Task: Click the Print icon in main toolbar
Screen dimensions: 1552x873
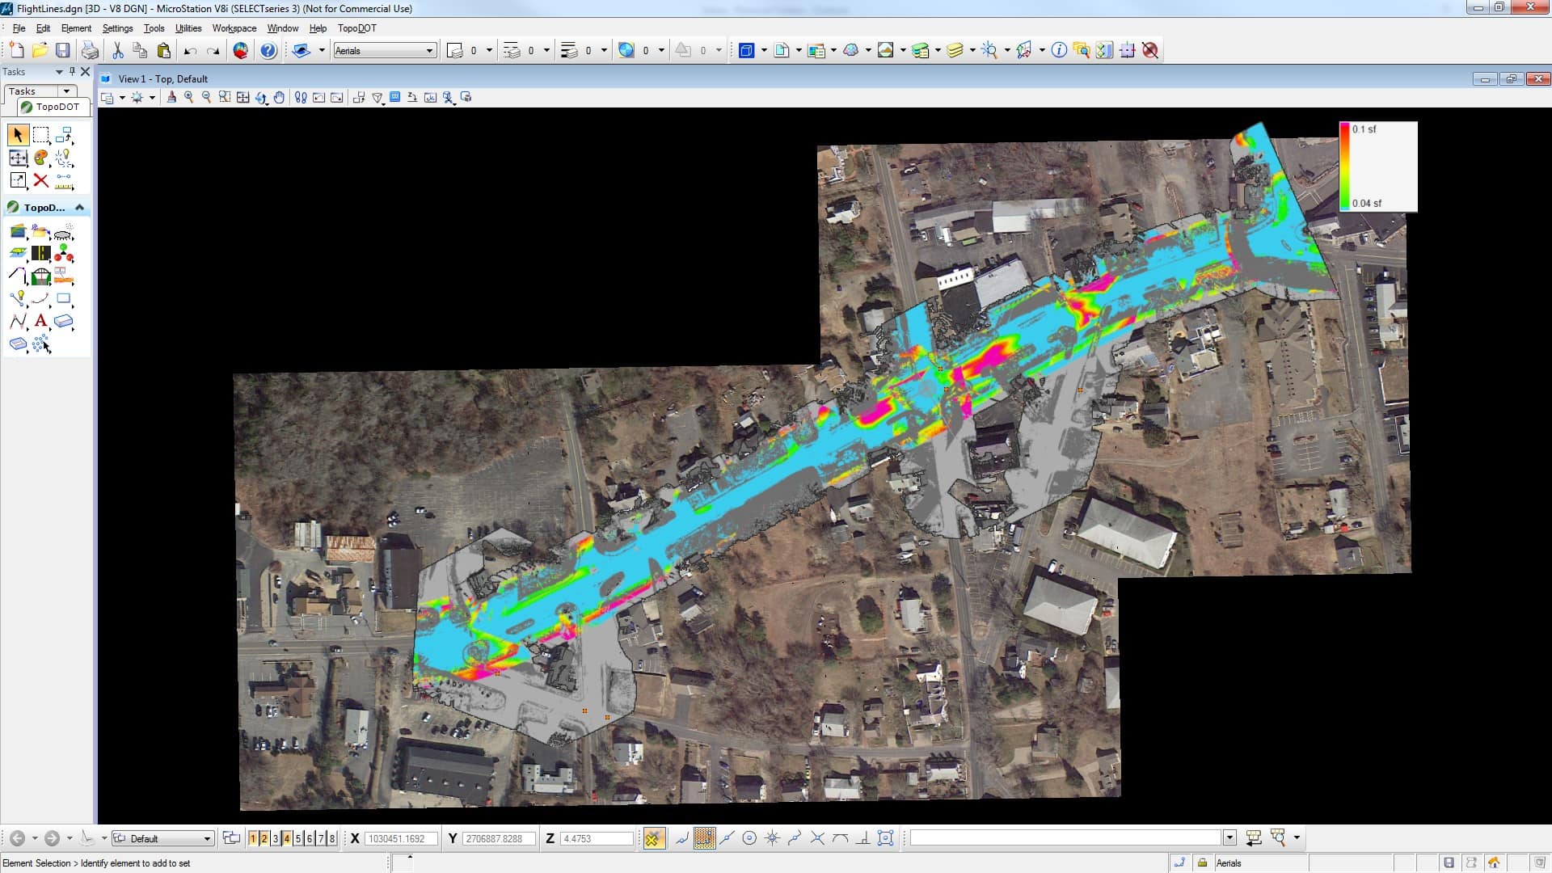Action: [90, 51]
